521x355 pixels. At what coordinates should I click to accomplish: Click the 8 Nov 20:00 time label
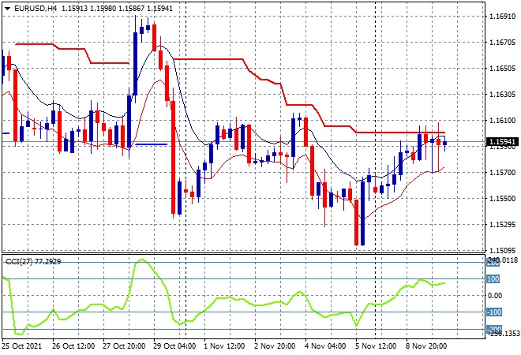click(x=426, y=346)
